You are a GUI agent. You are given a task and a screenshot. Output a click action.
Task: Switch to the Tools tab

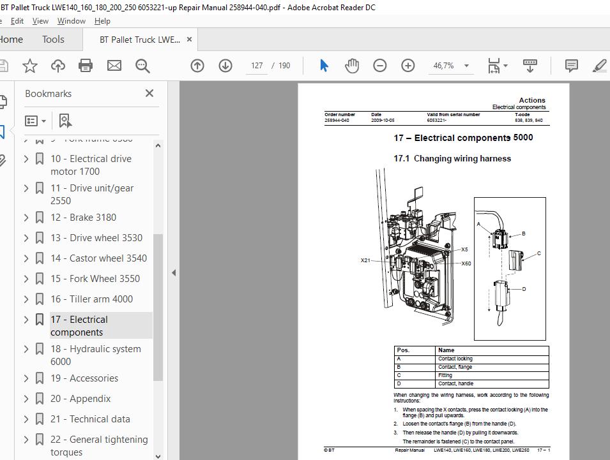53,40
